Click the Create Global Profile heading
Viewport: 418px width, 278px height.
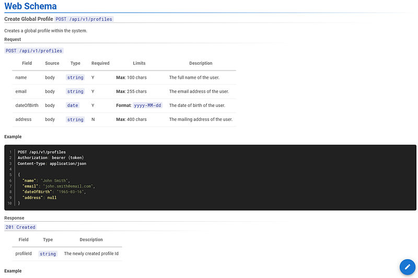point(29,19)
